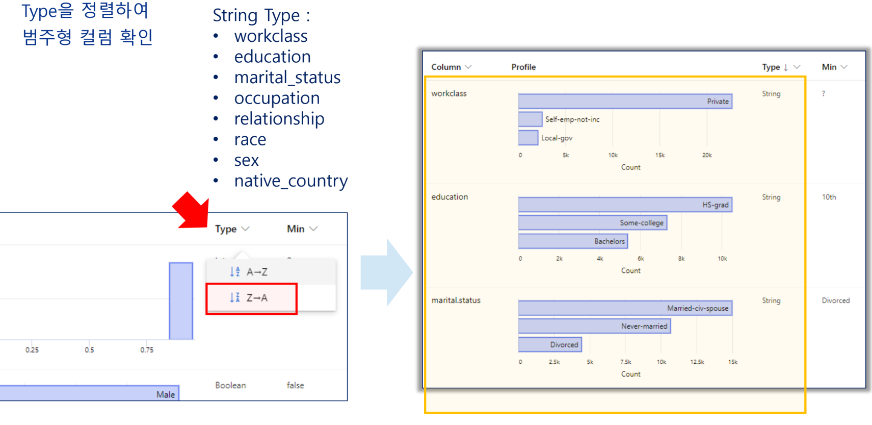Screen dimensions: 872x425
Task: Click the Boolean type cell in left panel
Action: point(230,385)
